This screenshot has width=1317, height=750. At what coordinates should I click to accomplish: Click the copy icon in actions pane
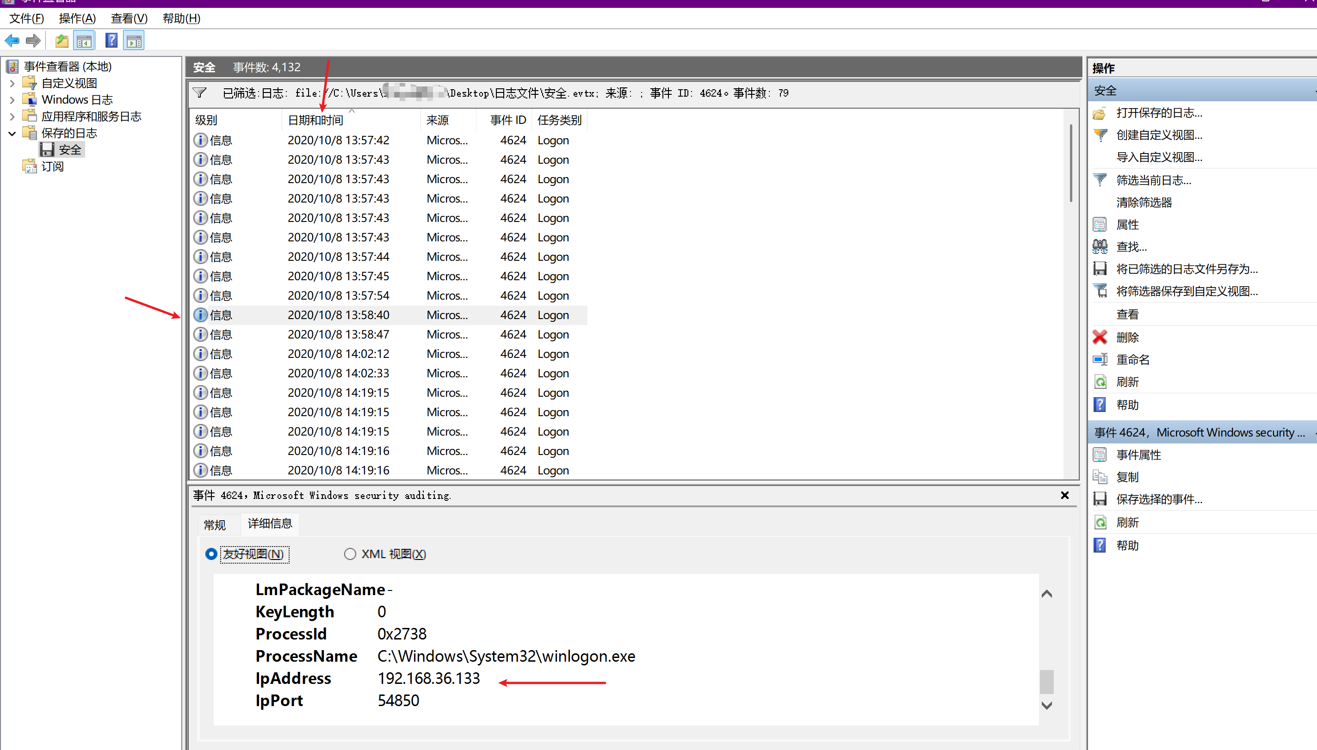point(1100,477)
